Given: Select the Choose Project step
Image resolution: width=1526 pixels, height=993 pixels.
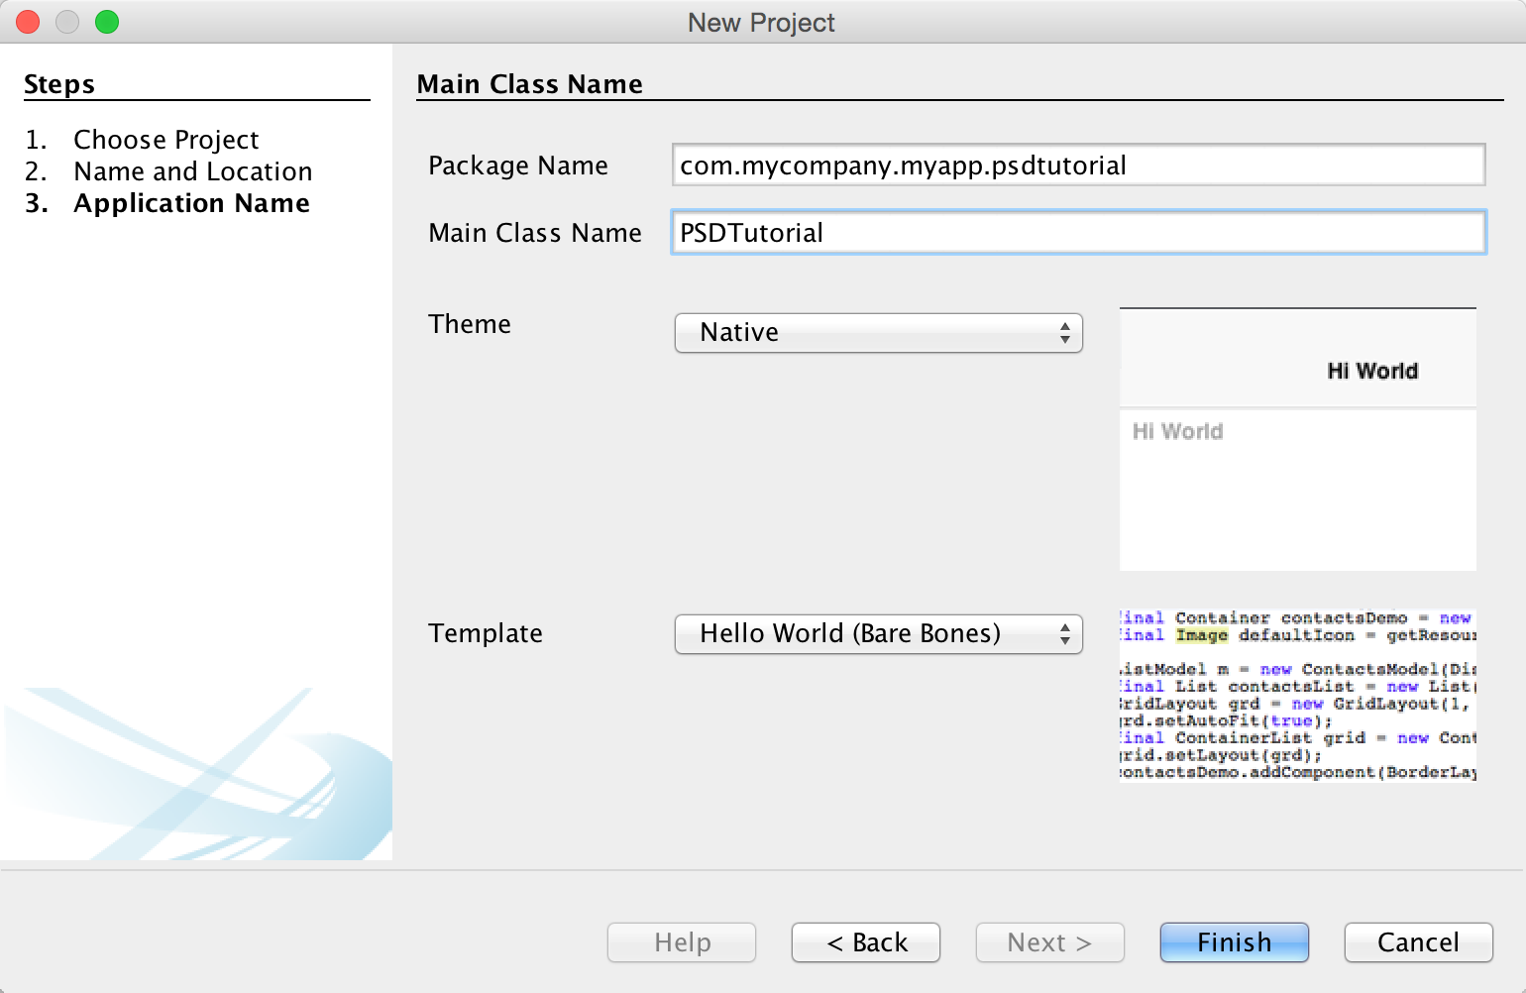Looking at the screenshot, I should tap(165, 140).
